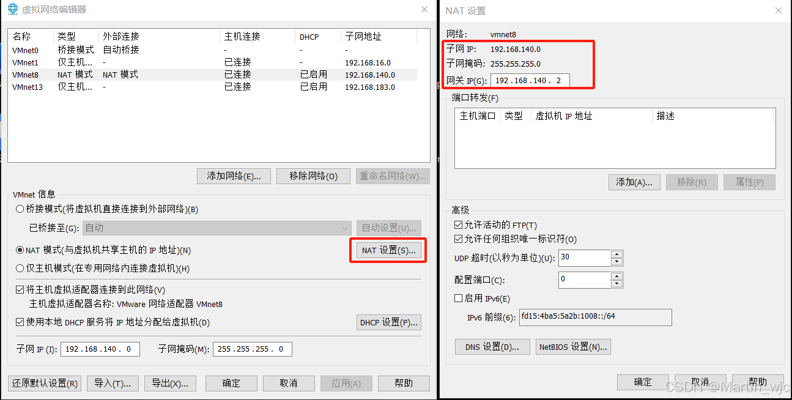Decrease 配置端口 value with down arrow
The image size is (792, 400).
[x=617, y=284]
